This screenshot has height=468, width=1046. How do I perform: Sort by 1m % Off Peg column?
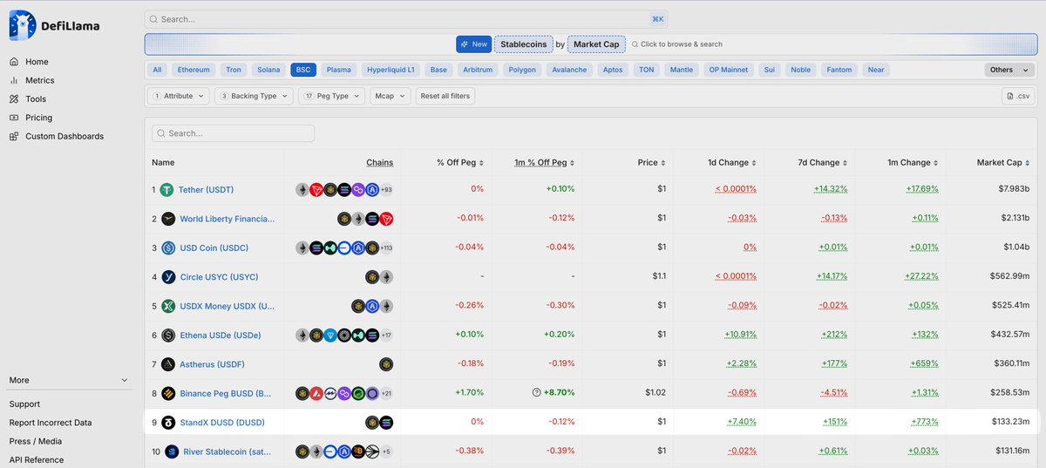pos(546,162)
